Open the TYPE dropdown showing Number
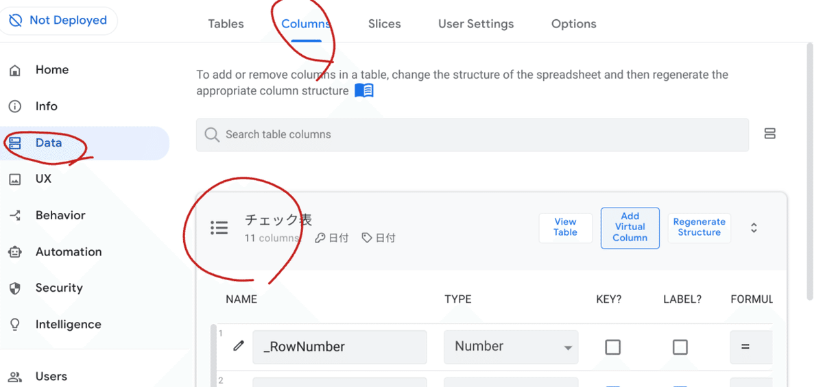Viewport: 823px width, 387px height. pos(511,347)
